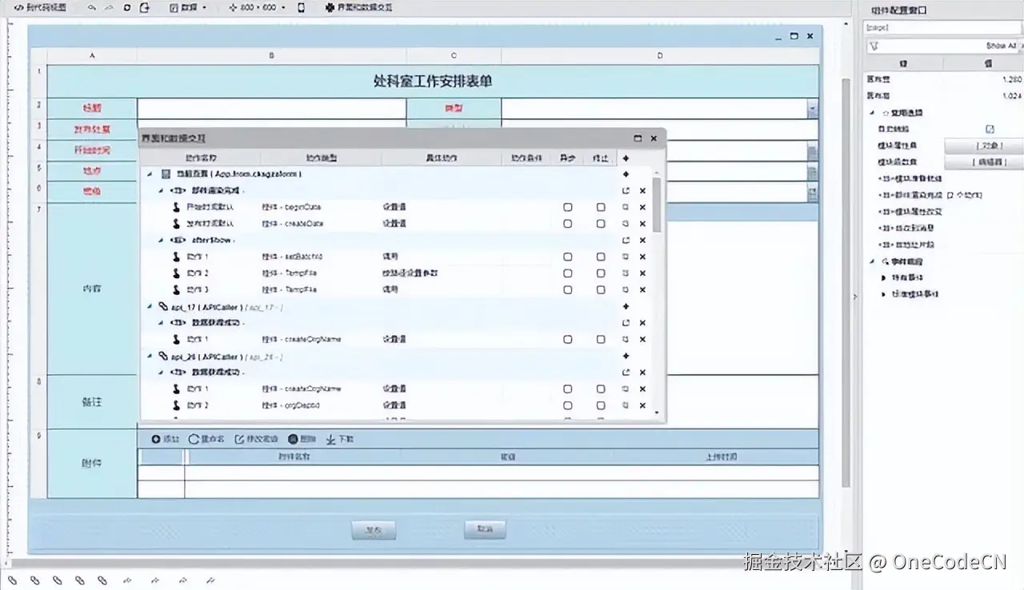The image size is (1024, 590).
Task: Click the undo arrow in the top toolbar
Action: click(x=92, y=8)
